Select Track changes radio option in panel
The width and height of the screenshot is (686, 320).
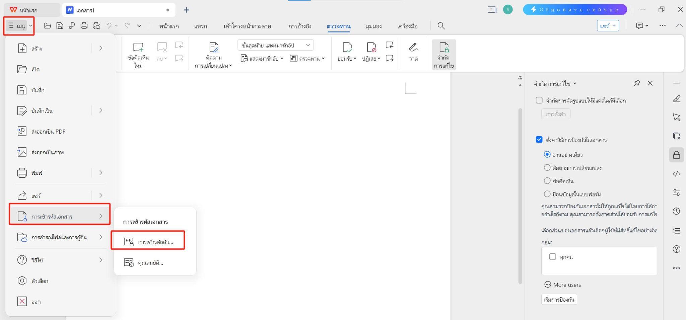(547, 168)
